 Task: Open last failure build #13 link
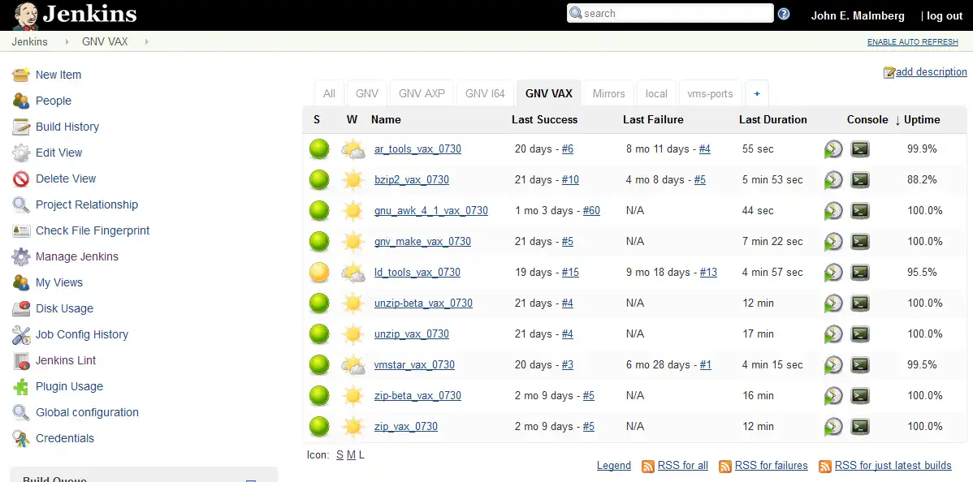(708, 273)
